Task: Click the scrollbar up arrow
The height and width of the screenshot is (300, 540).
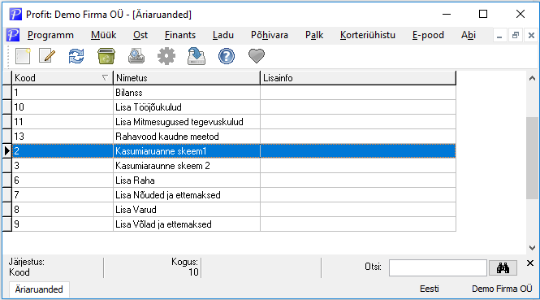Action: point(532,78)
